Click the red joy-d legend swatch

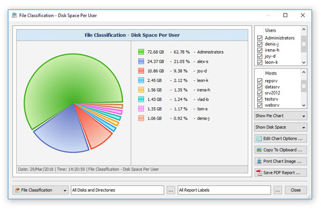141,71
